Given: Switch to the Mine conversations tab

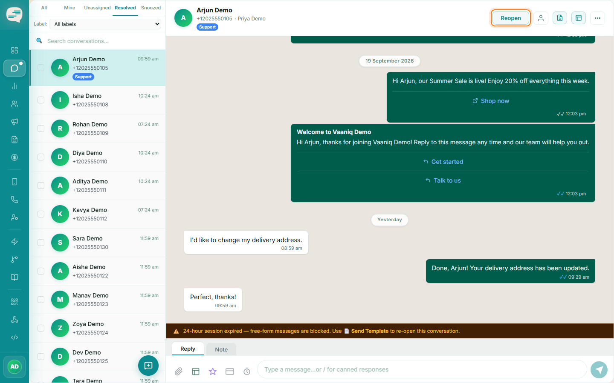Looking at the screenshot, I should click(x=70, y=8).
